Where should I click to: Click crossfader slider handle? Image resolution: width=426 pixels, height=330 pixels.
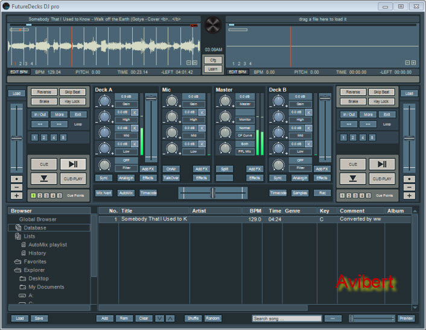click(x=213, y=193)
